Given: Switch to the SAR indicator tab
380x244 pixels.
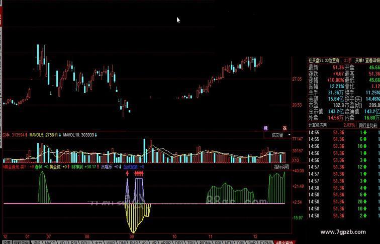Looking at the screenshot, I should pos(252,242).
